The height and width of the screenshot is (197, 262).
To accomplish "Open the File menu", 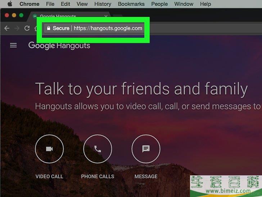I will point(50,4).
